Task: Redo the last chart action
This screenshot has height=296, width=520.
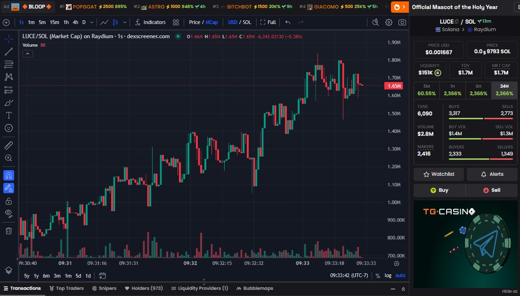Action: (x=301, y=22)
